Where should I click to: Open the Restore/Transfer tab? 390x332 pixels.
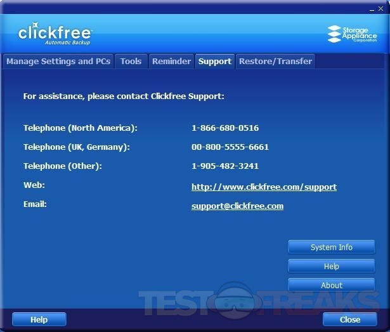pyautogui.click(x=275, y=62)
